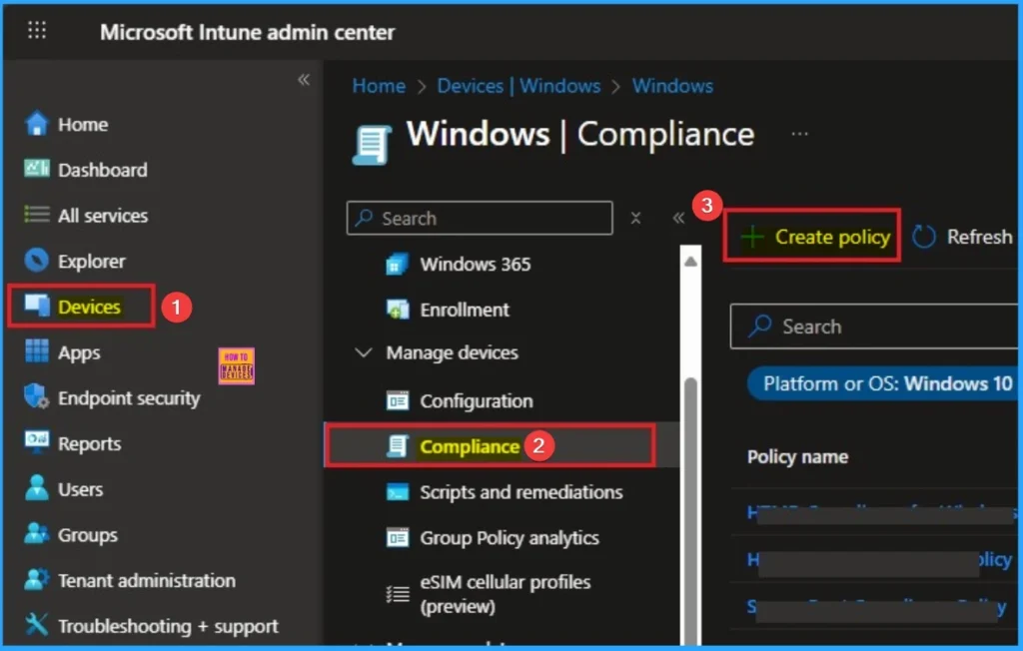1023x651 pixels.
Task: Select Compliance menu item
Action: tap(470, 446)
